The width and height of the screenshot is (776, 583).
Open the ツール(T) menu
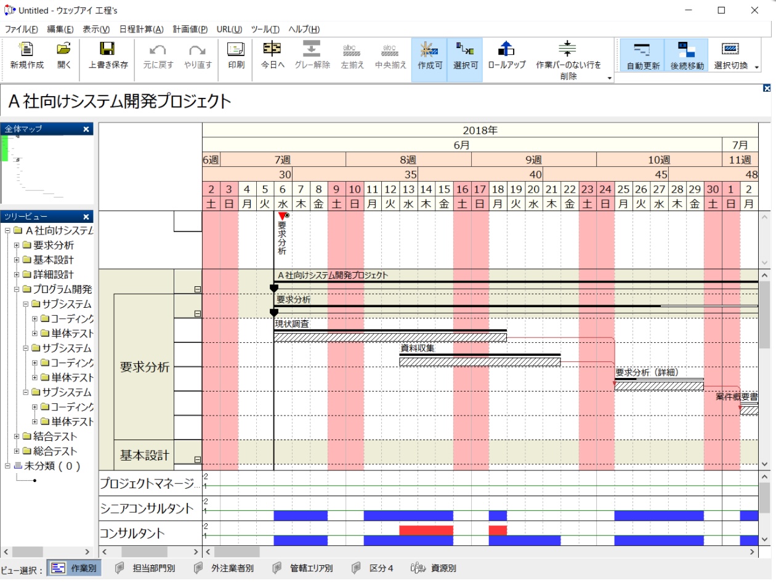[265, 29]
